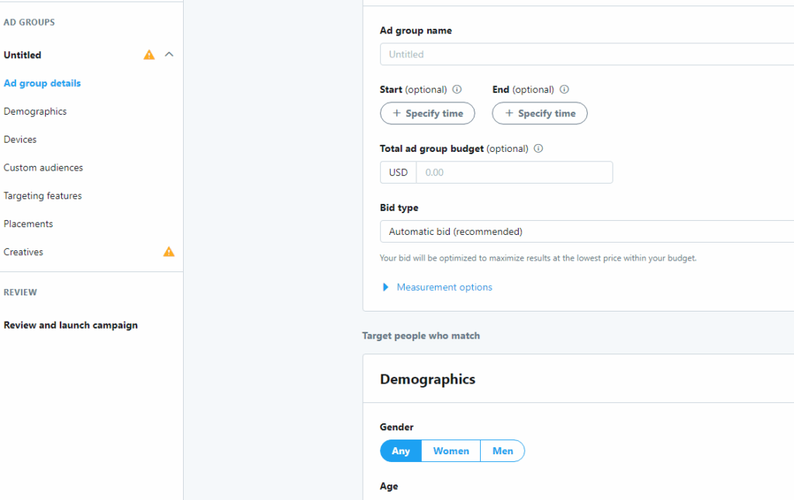Click Specify time button under End
Screen dimensions: 794x500
click(x=540, y=113)
